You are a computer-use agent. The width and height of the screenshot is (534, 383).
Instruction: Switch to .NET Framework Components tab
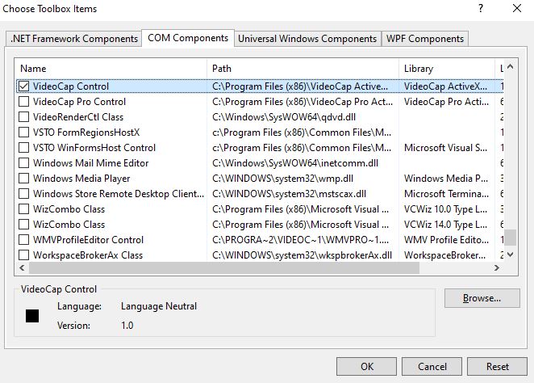point(73,39)
